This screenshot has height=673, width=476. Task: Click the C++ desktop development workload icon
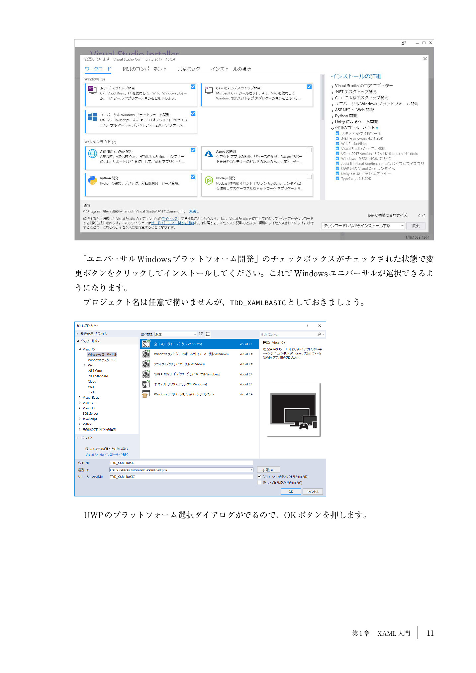(209, 90)
